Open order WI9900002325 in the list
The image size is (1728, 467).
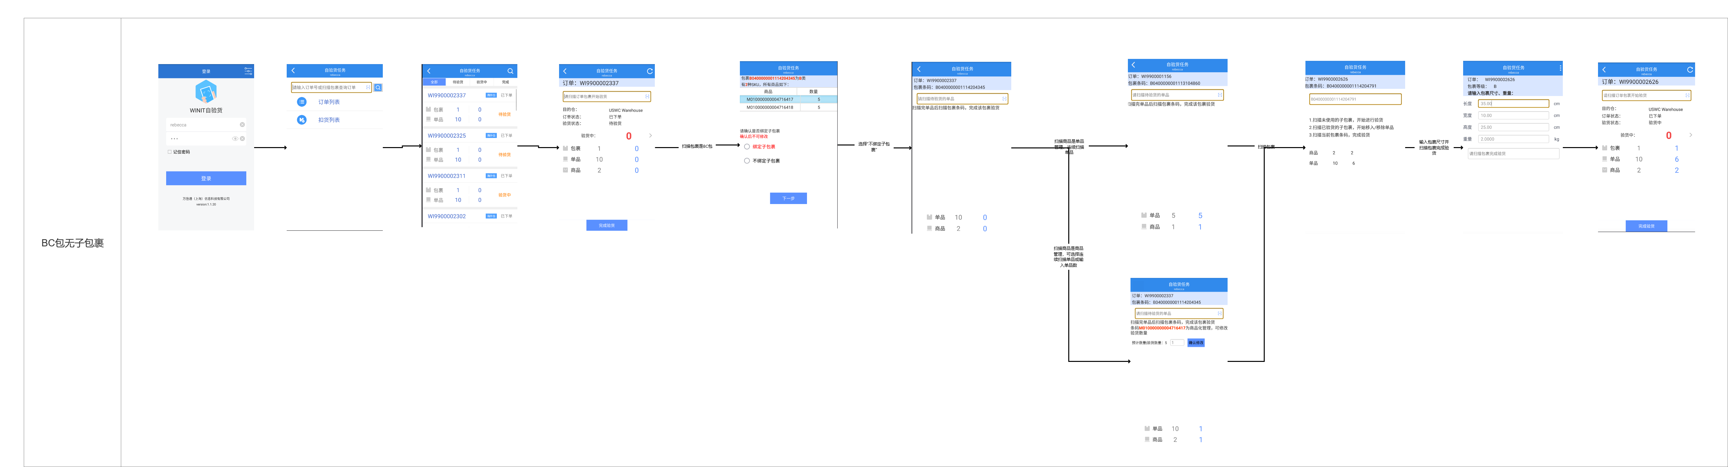point(447,135)
